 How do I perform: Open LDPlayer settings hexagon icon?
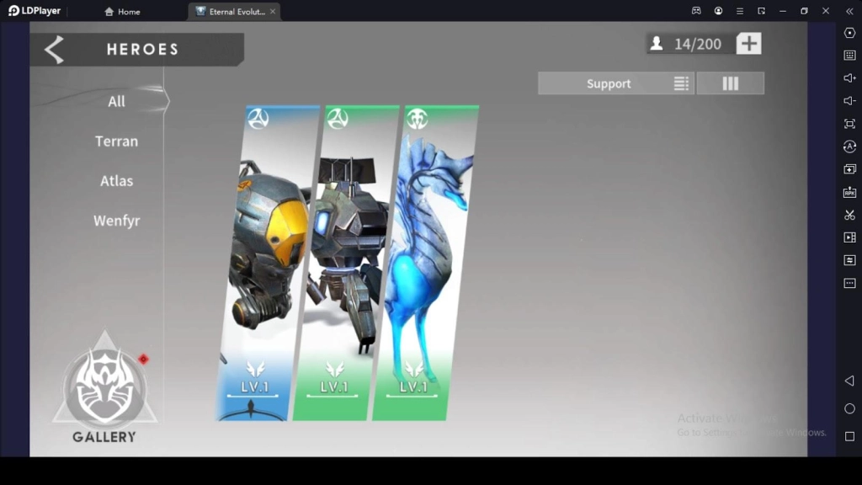pos(849,33)
